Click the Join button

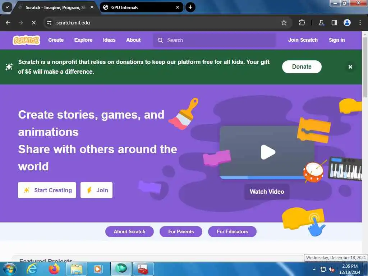coord(96,190)
